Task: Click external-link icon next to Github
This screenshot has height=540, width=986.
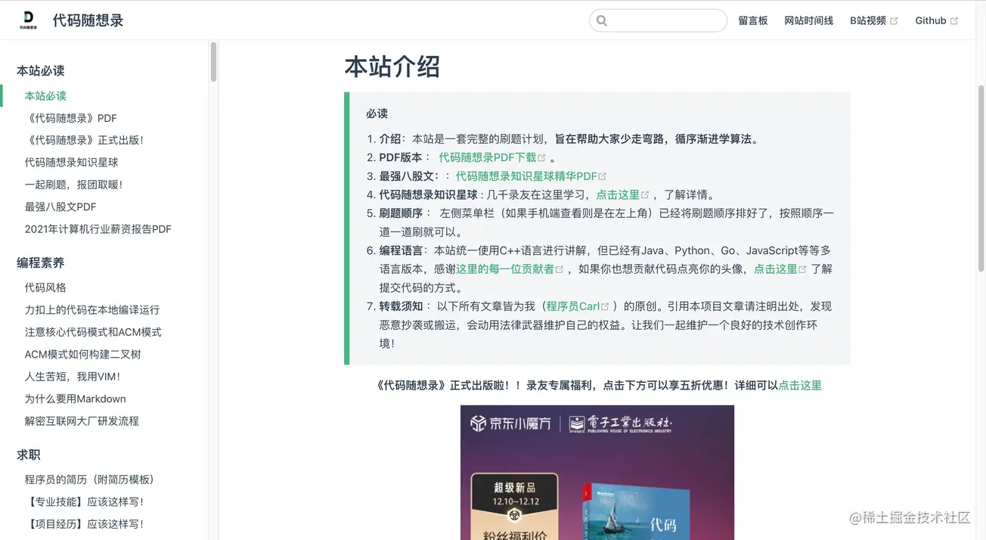Action: pos(954,21)
